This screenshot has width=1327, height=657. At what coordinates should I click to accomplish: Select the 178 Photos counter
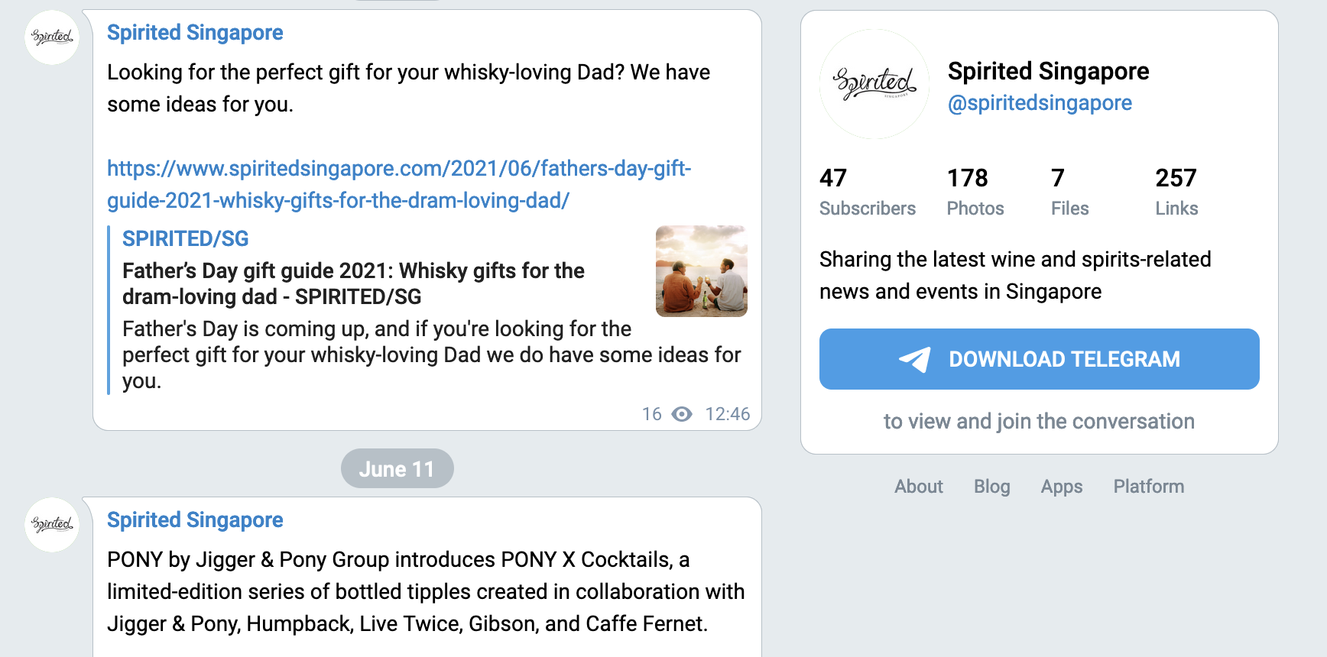point(975,192)
